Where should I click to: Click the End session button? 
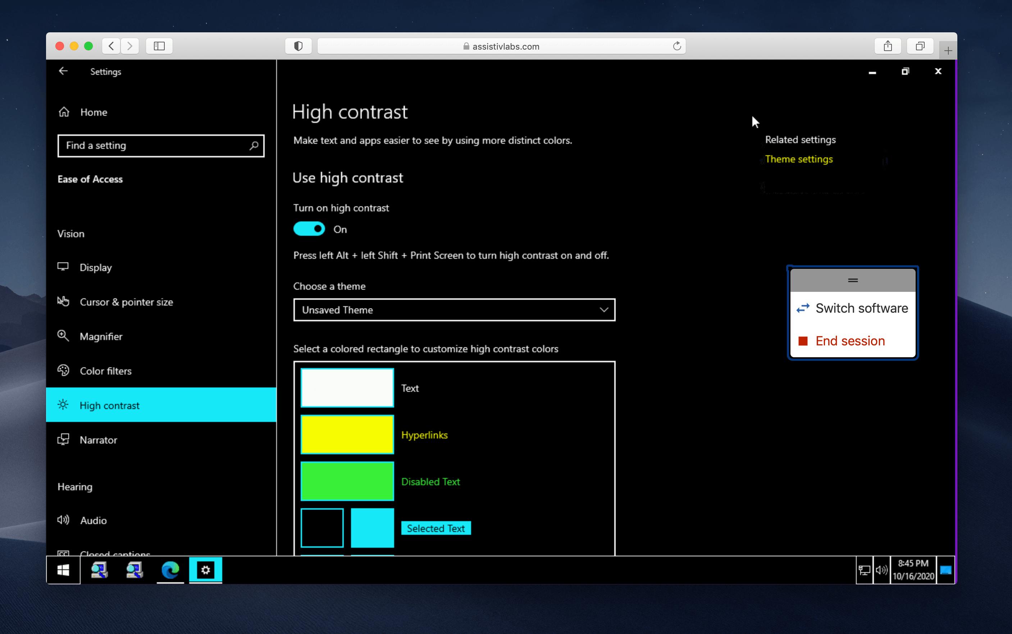point(849,341)
